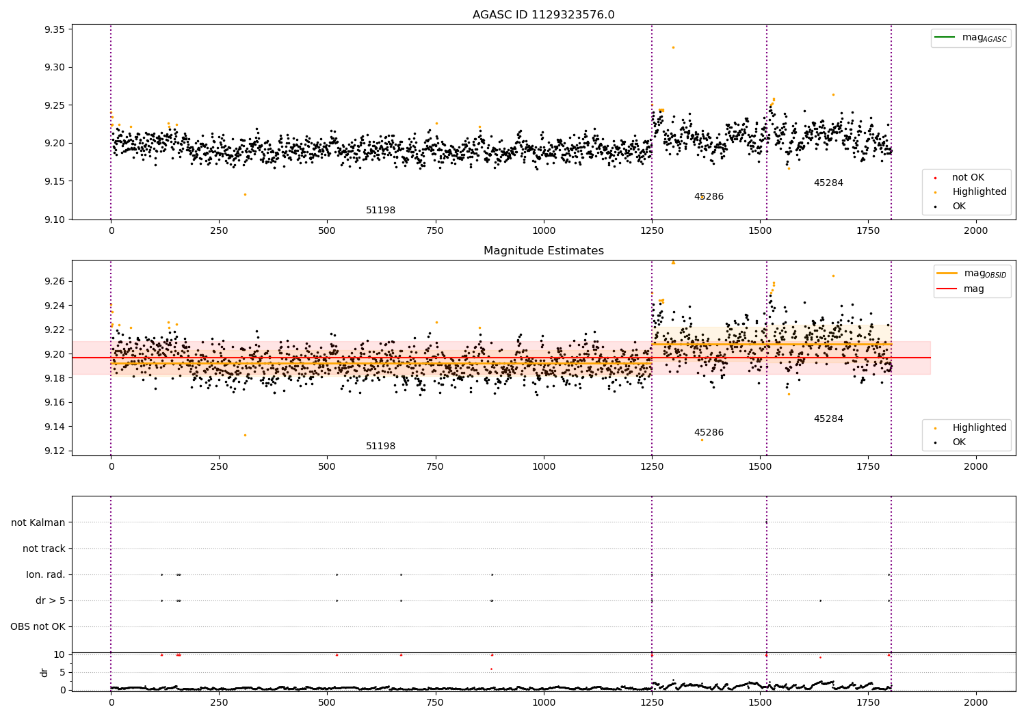Click the 500 x-tick under the middle plot
Viewport: 1026px width, 718px height.
327,467
